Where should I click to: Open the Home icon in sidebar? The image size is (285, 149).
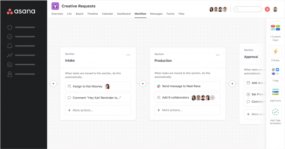(10, 27)
